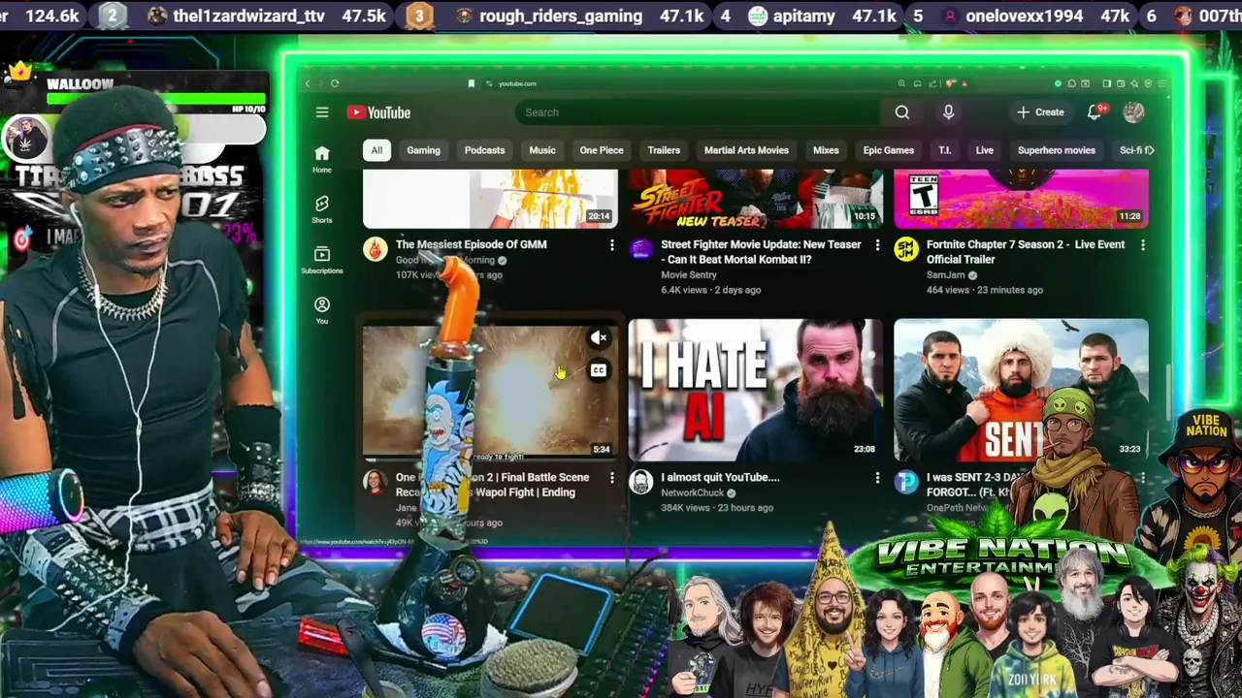Image resolution: width=1242 pixels, height=698 pixels.
Task: Open the account avatar menu
Action: pyautogui.click(x=1133, y=112)
